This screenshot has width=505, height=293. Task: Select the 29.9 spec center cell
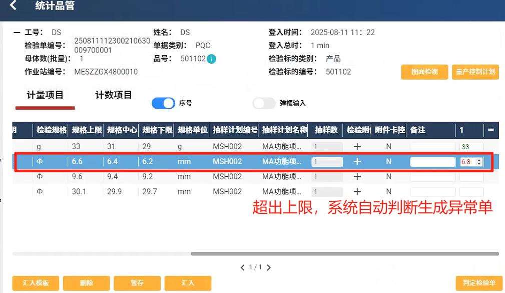tap(114, 192)
